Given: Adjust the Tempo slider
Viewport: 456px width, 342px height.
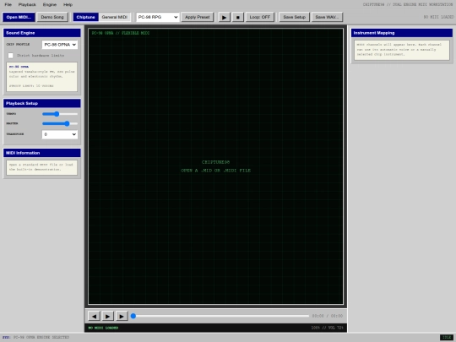Looking at the screenshot, I should pos(60,114).
